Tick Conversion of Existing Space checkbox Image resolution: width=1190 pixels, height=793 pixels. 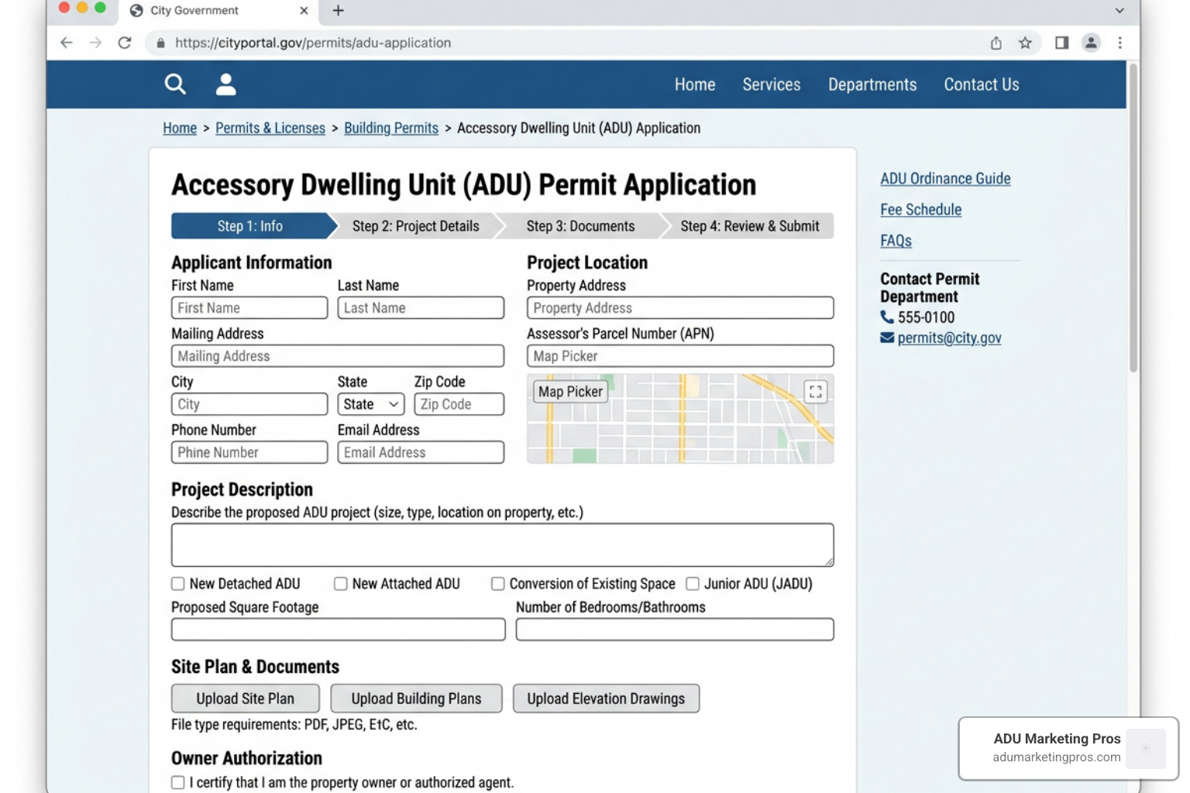(498, 584)
